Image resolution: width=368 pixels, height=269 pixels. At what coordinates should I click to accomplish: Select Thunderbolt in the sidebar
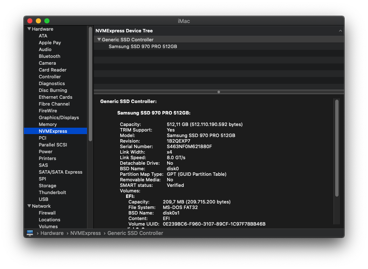click(x=52, y=192)
